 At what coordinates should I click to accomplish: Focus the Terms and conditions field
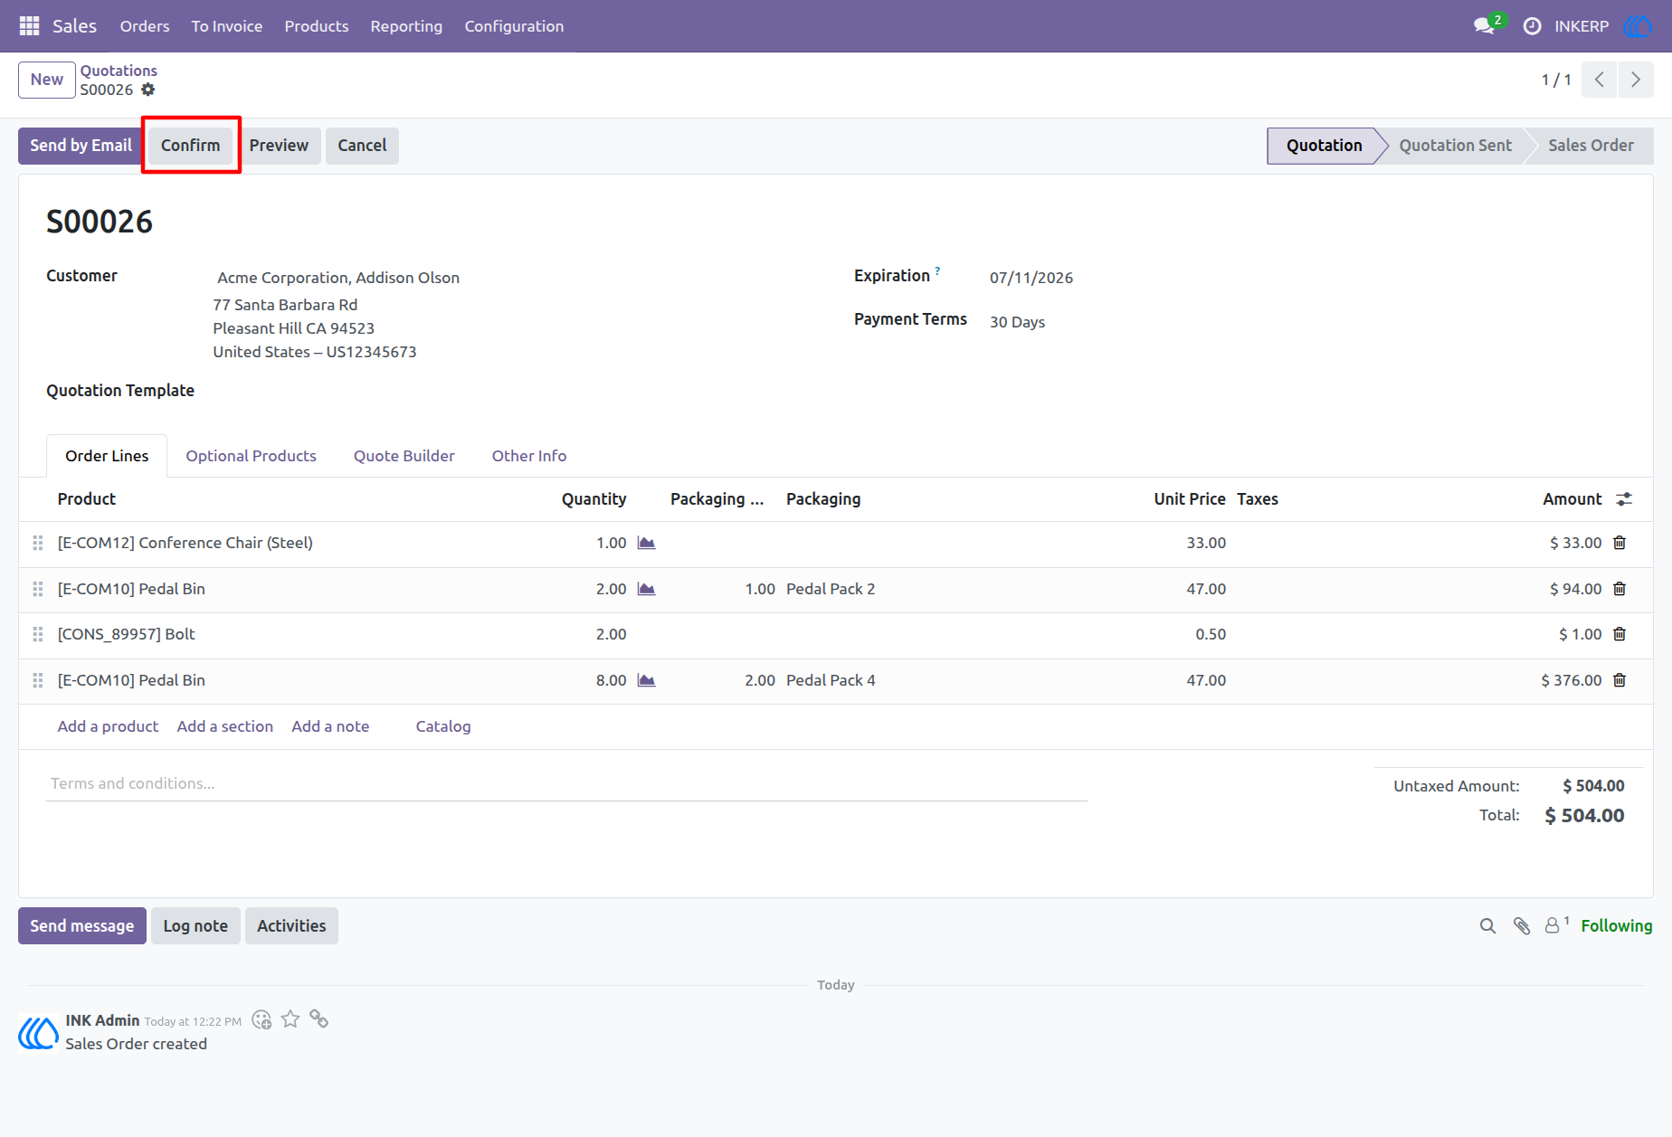coord(566,784)
